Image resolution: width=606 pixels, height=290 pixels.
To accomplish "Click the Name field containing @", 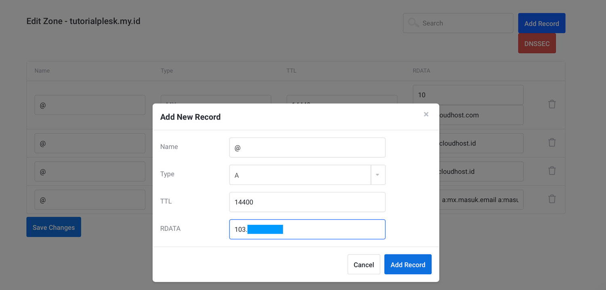I will (x=307, y=147).
